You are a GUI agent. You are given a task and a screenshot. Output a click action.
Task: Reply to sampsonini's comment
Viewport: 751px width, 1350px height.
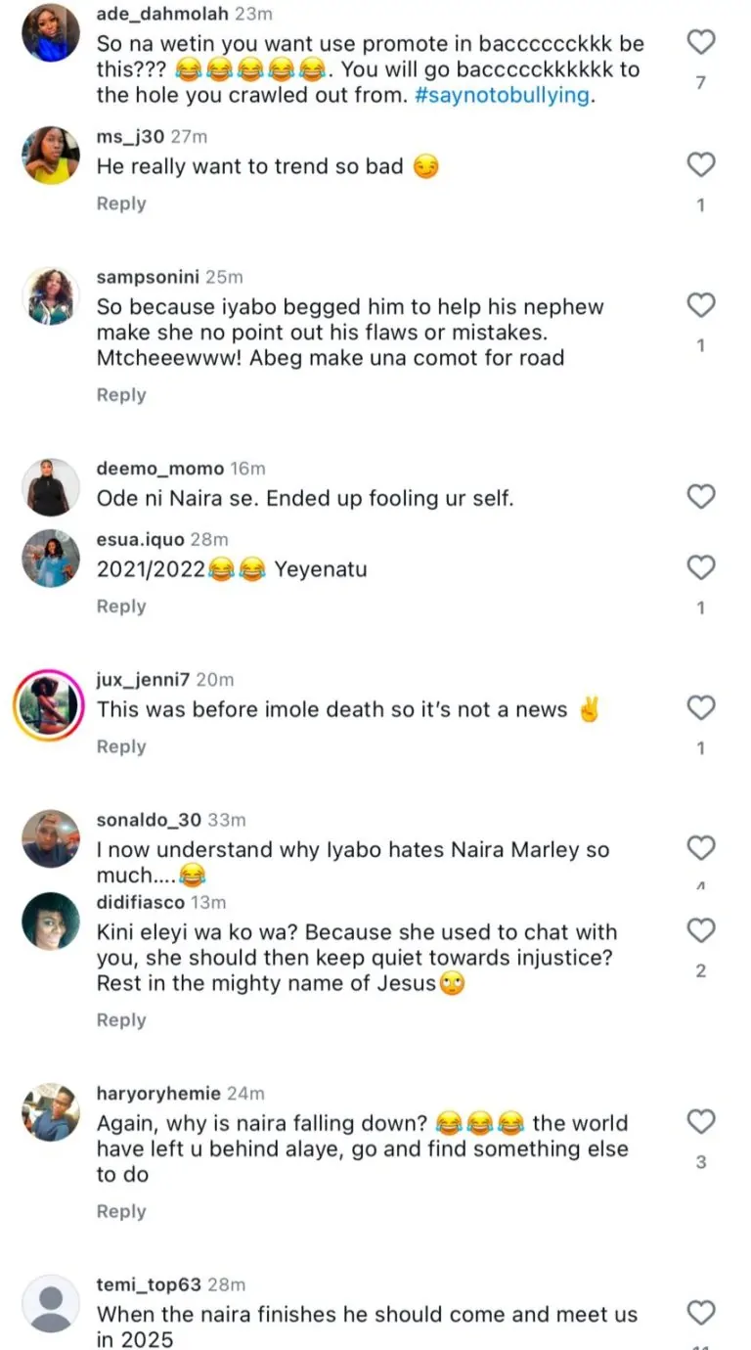point(121,395)
